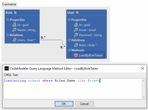Click the purple cube icon of LoadByRoleToken
Viewport: 148px width, 110px height.
click(76, 55)
